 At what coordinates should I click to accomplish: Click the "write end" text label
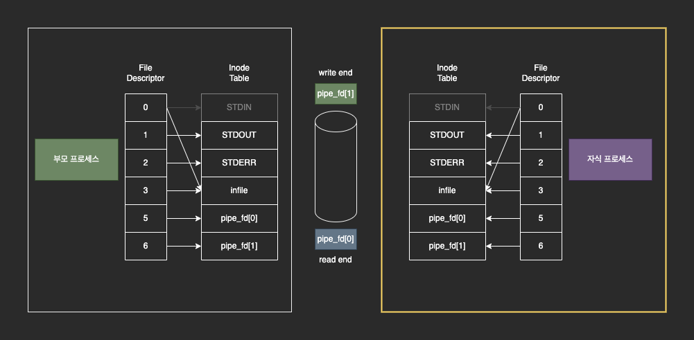[336, 73]
